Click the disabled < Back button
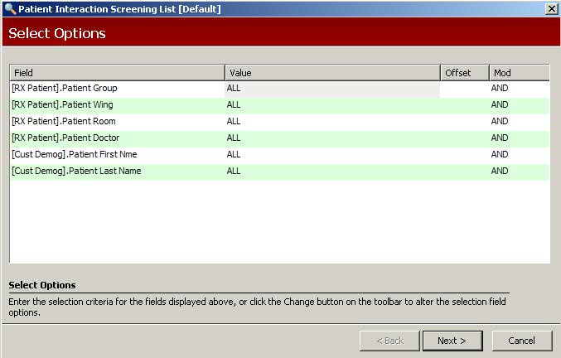Screen dimensions: 561x358 coord(389,341)
